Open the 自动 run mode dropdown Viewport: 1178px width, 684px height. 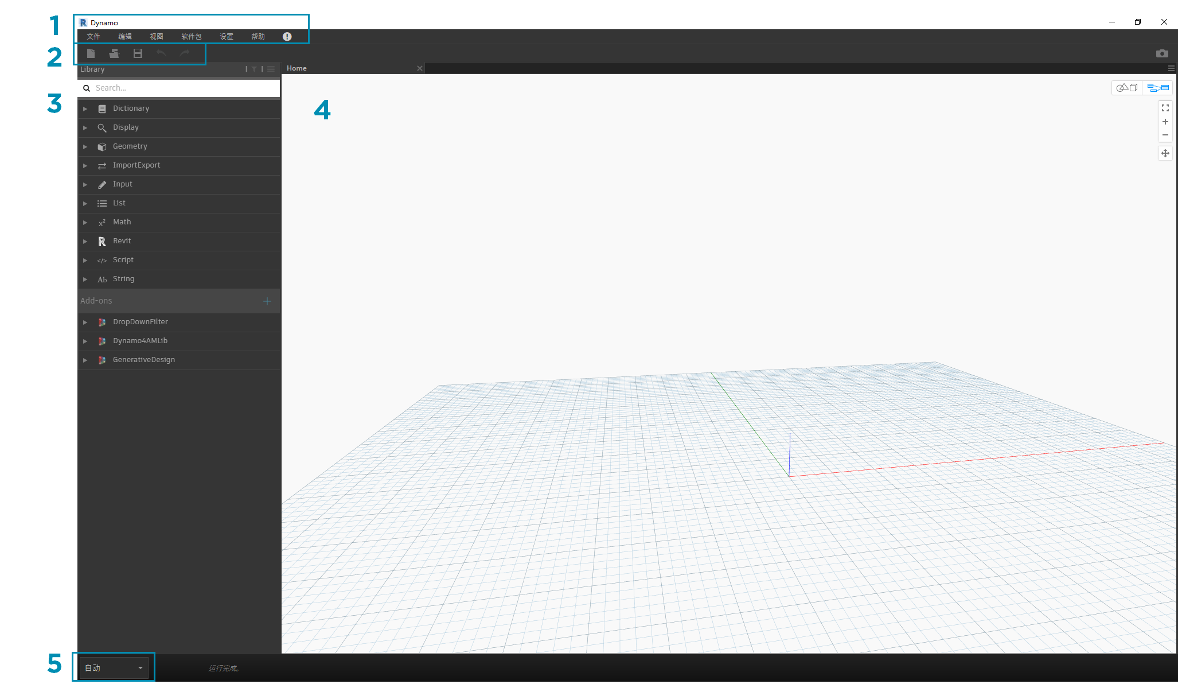click(114, 668)
